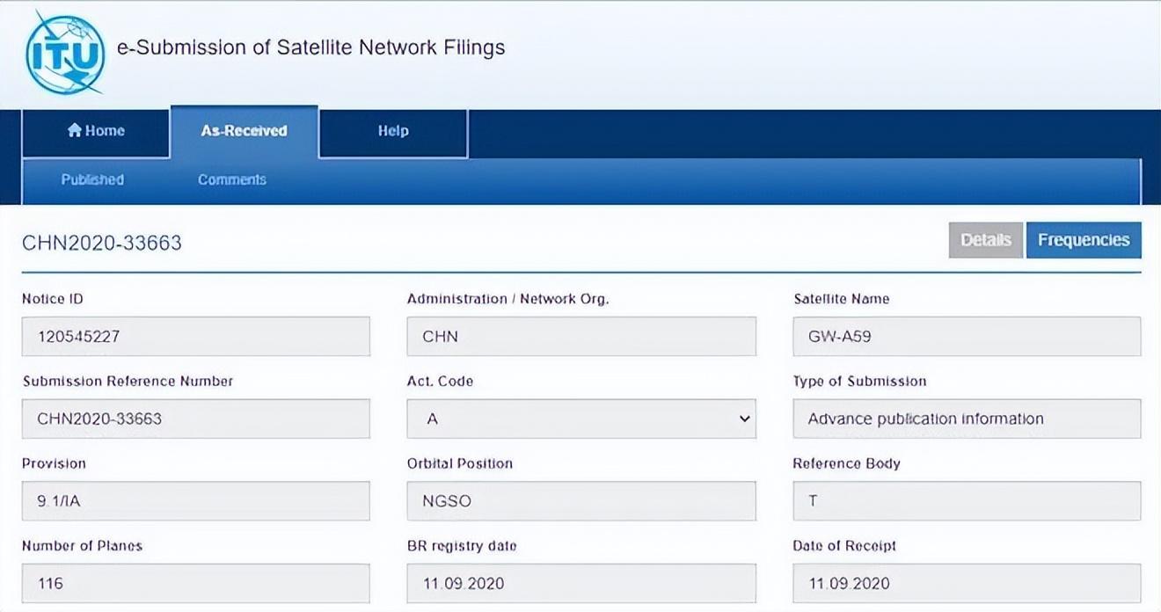Click the BR registry date field
This screenshot has height=612, width=1161.
pos(580,583)
